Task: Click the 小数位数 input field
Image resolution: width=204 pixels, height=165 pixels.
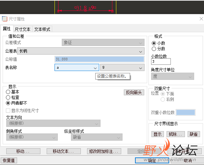Action: 161,61
